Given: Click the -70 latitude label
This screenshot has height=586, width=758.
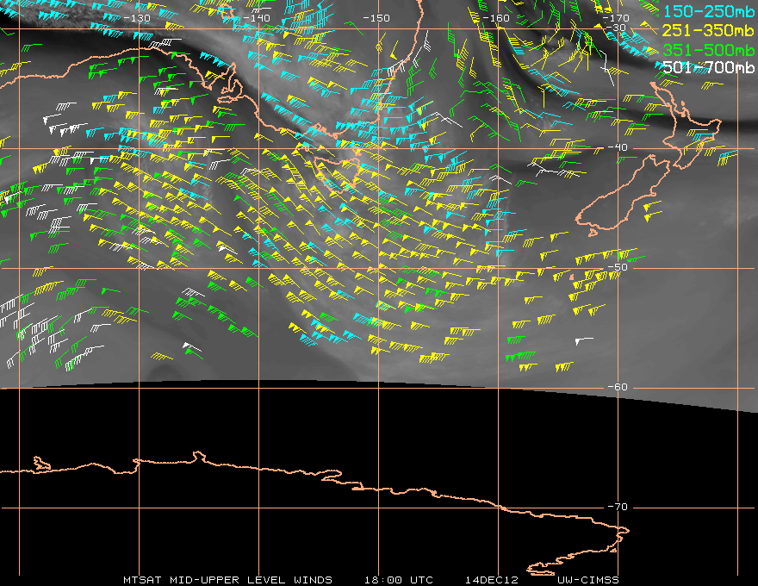Looking at the screenshot, I should click(x=618, y=507).
